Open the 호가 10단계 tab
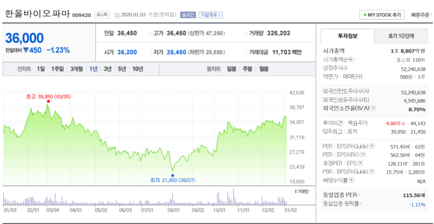434x224 pixels. 401,36
